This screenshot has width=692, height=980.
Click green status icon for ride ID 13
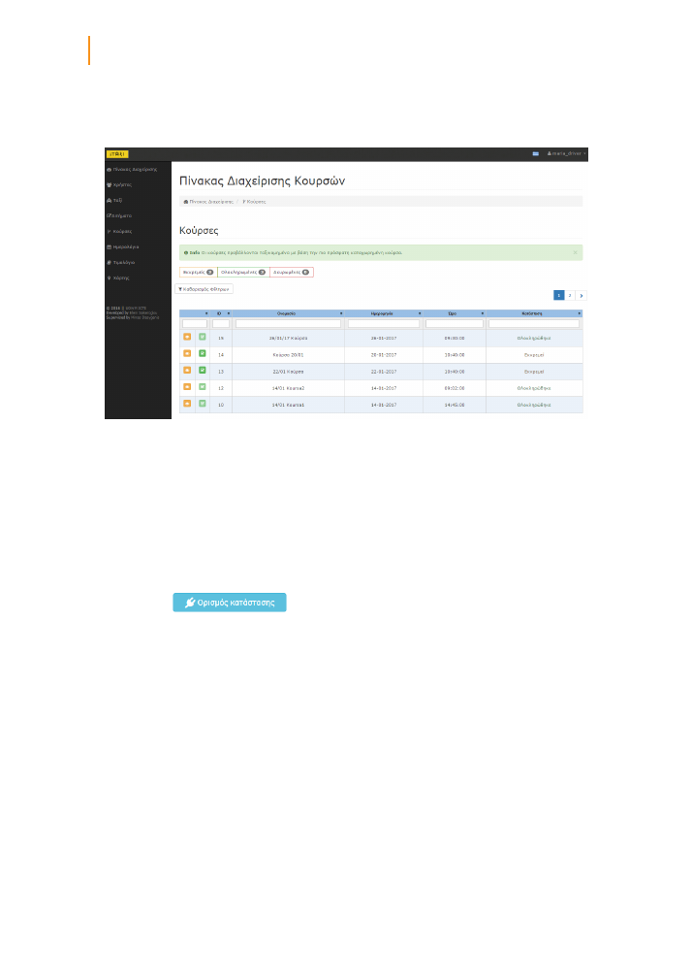[203, 371]
